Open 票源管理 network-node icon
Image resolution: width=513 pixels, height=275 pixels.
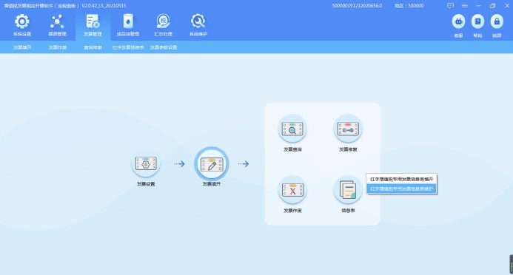57,22
